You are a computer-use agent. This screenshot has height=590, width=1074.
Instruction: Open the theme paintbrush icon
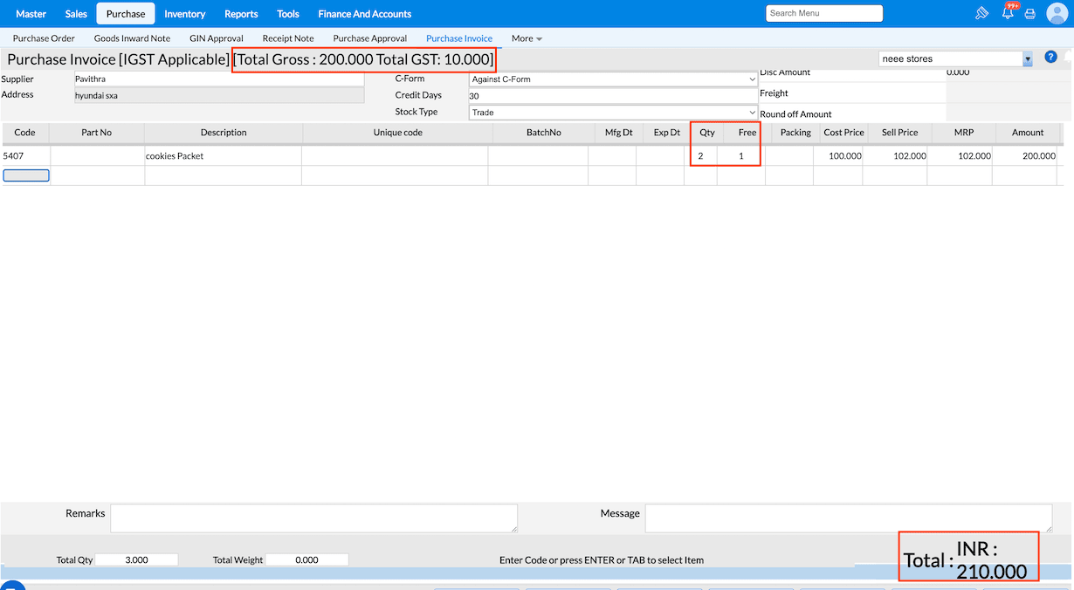point(981,13)
